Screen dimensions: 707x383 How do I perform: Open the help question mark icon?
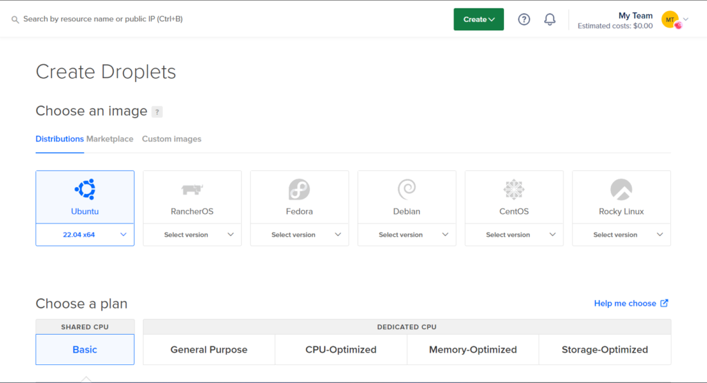tap(524, 19)
